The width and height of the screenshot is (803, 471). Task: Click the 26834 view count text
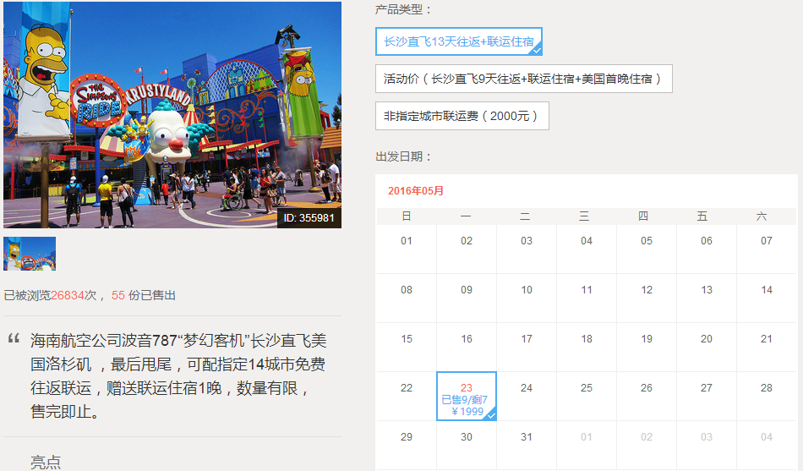tap(67, 295)
